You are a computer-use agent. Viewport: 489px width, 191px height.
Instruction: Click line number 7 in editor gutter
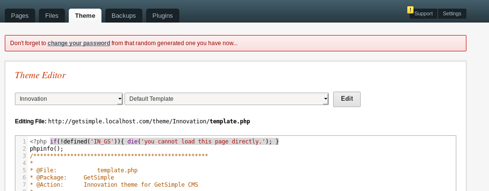(x=25, y=185)
